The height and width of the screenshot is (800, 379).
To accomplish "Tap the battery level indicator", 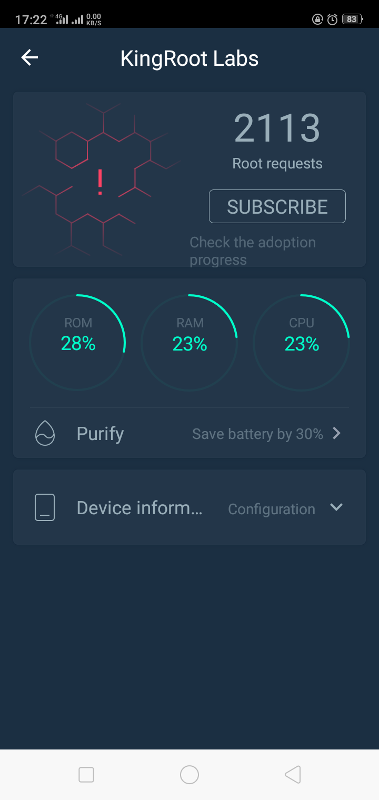I will [x=351, y=19].
